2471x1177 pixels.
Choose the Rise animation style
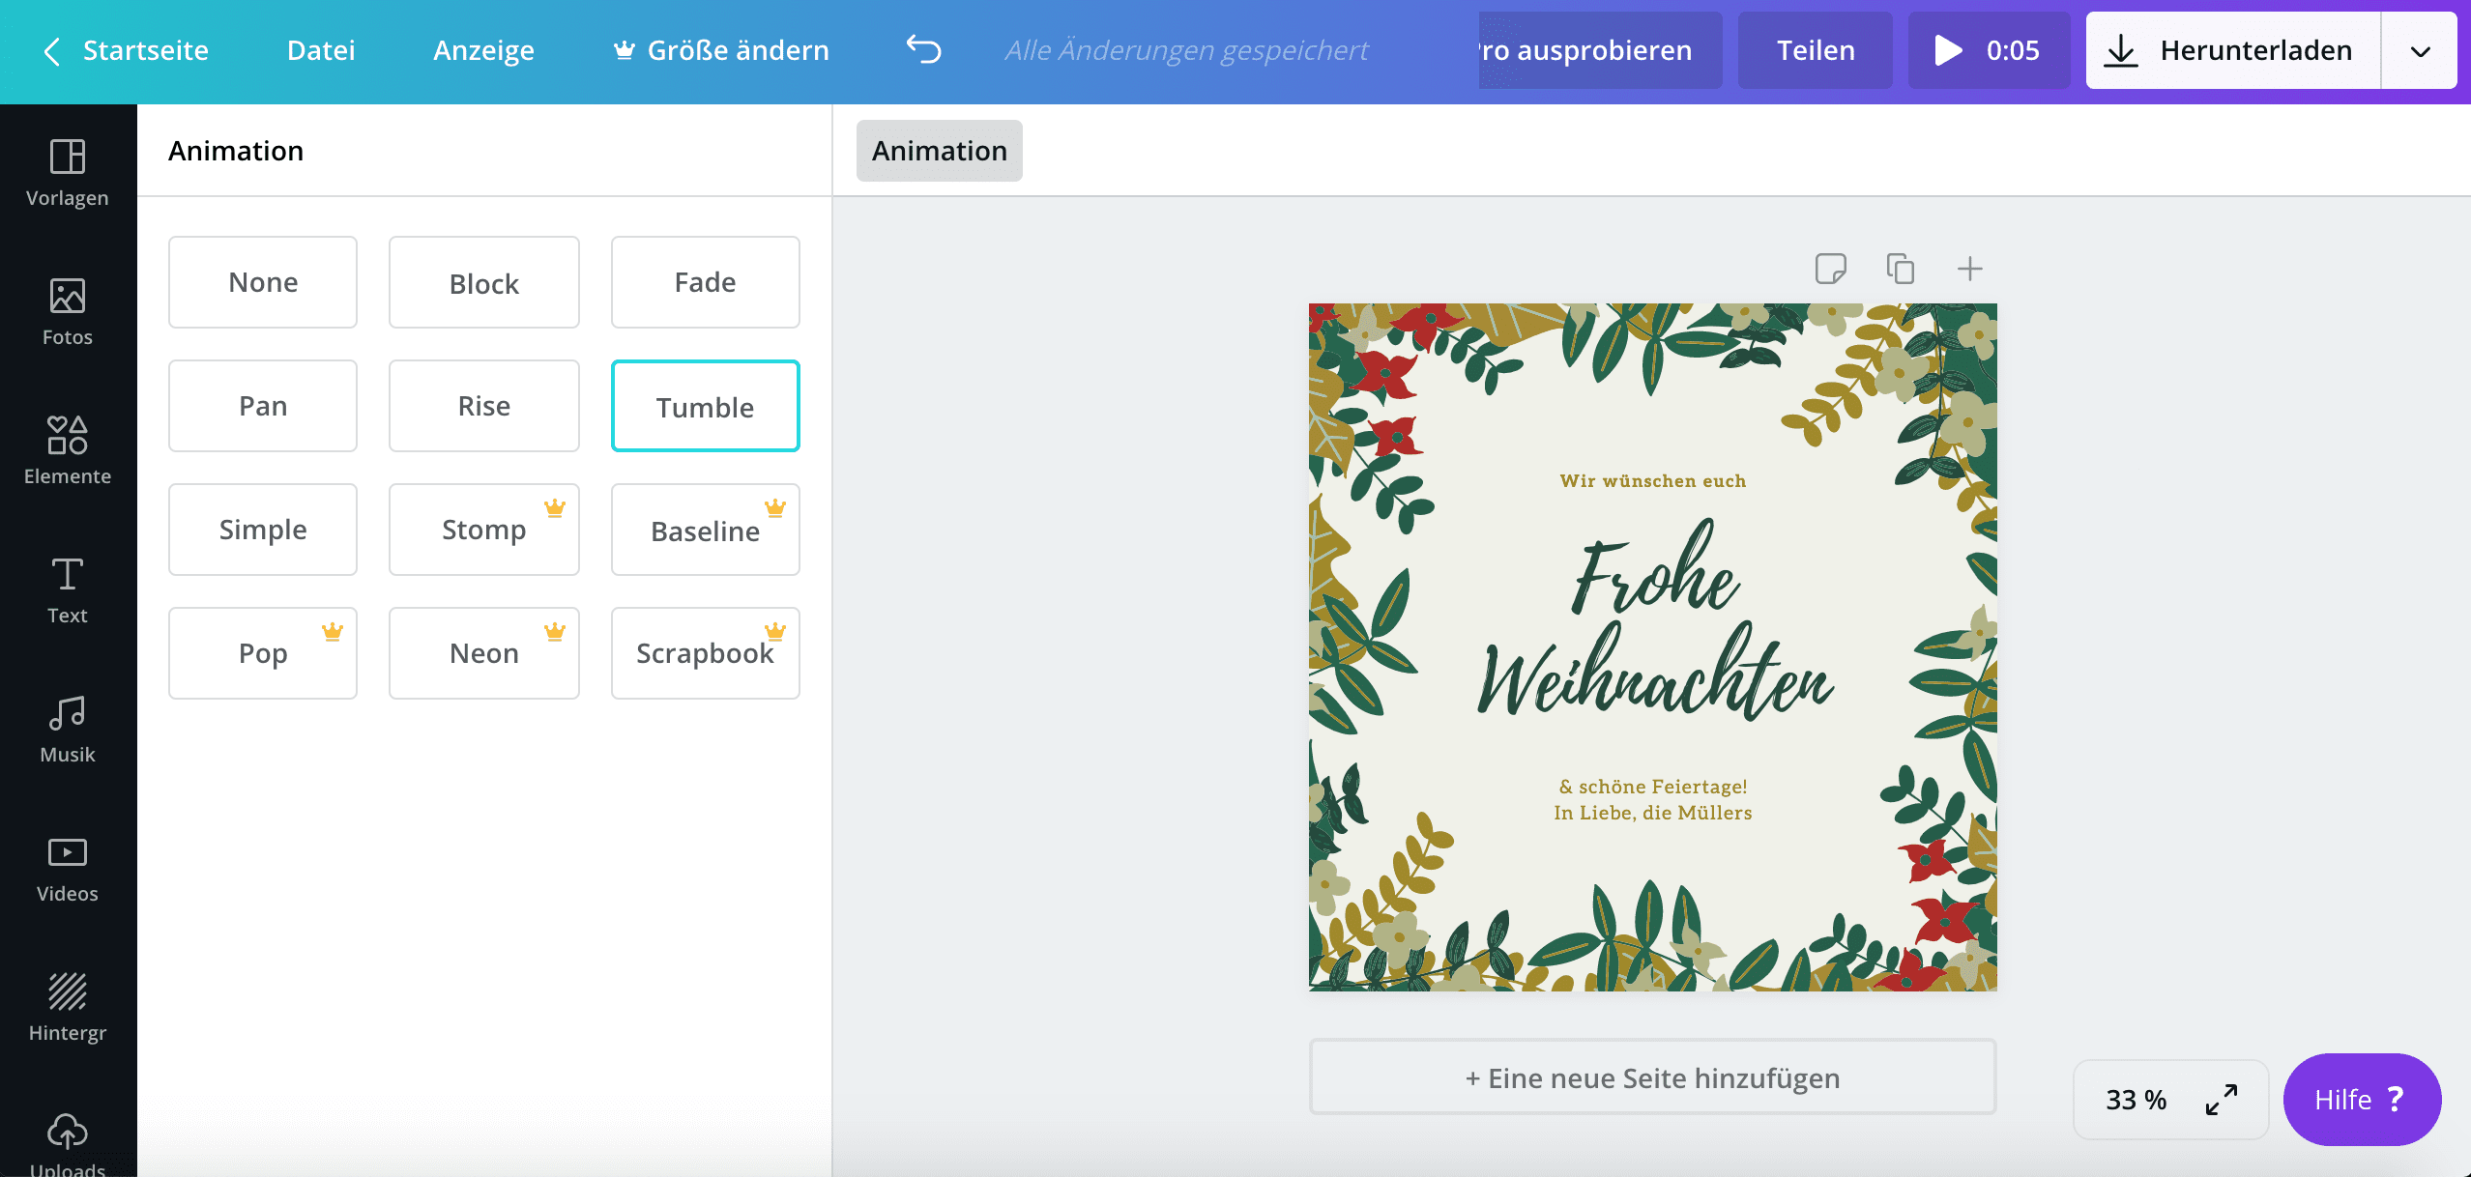tap(483, 406)
